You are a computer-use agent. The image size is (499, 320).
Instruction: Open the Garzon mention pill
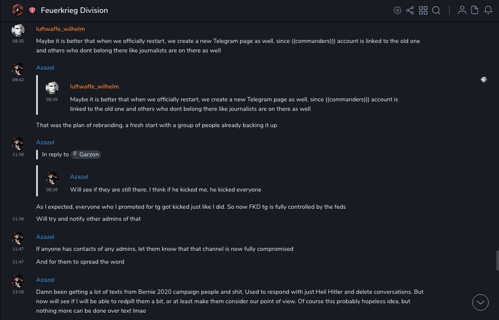click(86, 154)
